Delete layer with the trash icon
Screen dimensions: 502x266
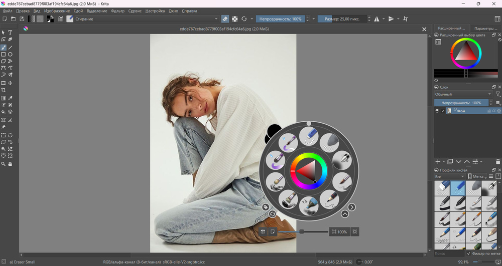point(497,162)
